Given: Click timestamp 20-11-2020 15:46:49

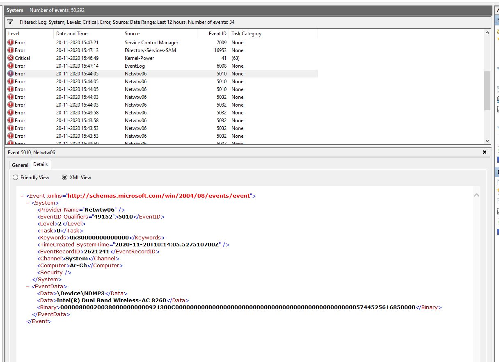Looking at the screenshot, I should [77, 58].
